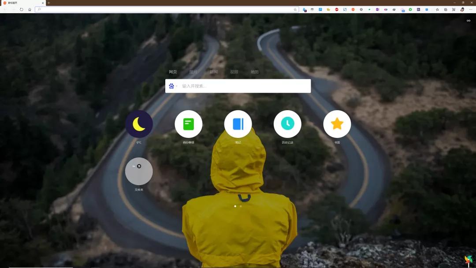
Task: Click the purple OneNote extension icon
Action: click(378, 9)
